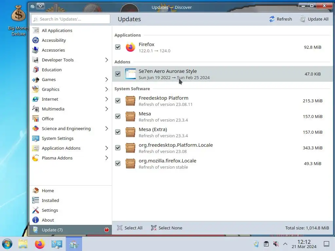Show hidden tray icons arrow

(285, 244)
